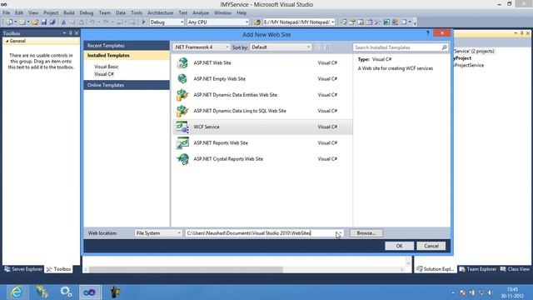
Task: Click the pin icon on the Toolbox panel
Action: (x=71, y=33)
